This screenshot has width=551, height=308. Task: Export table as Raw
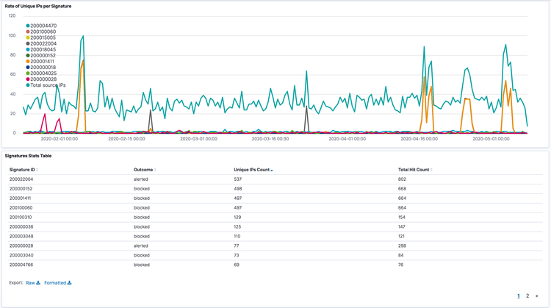(30, 283)
